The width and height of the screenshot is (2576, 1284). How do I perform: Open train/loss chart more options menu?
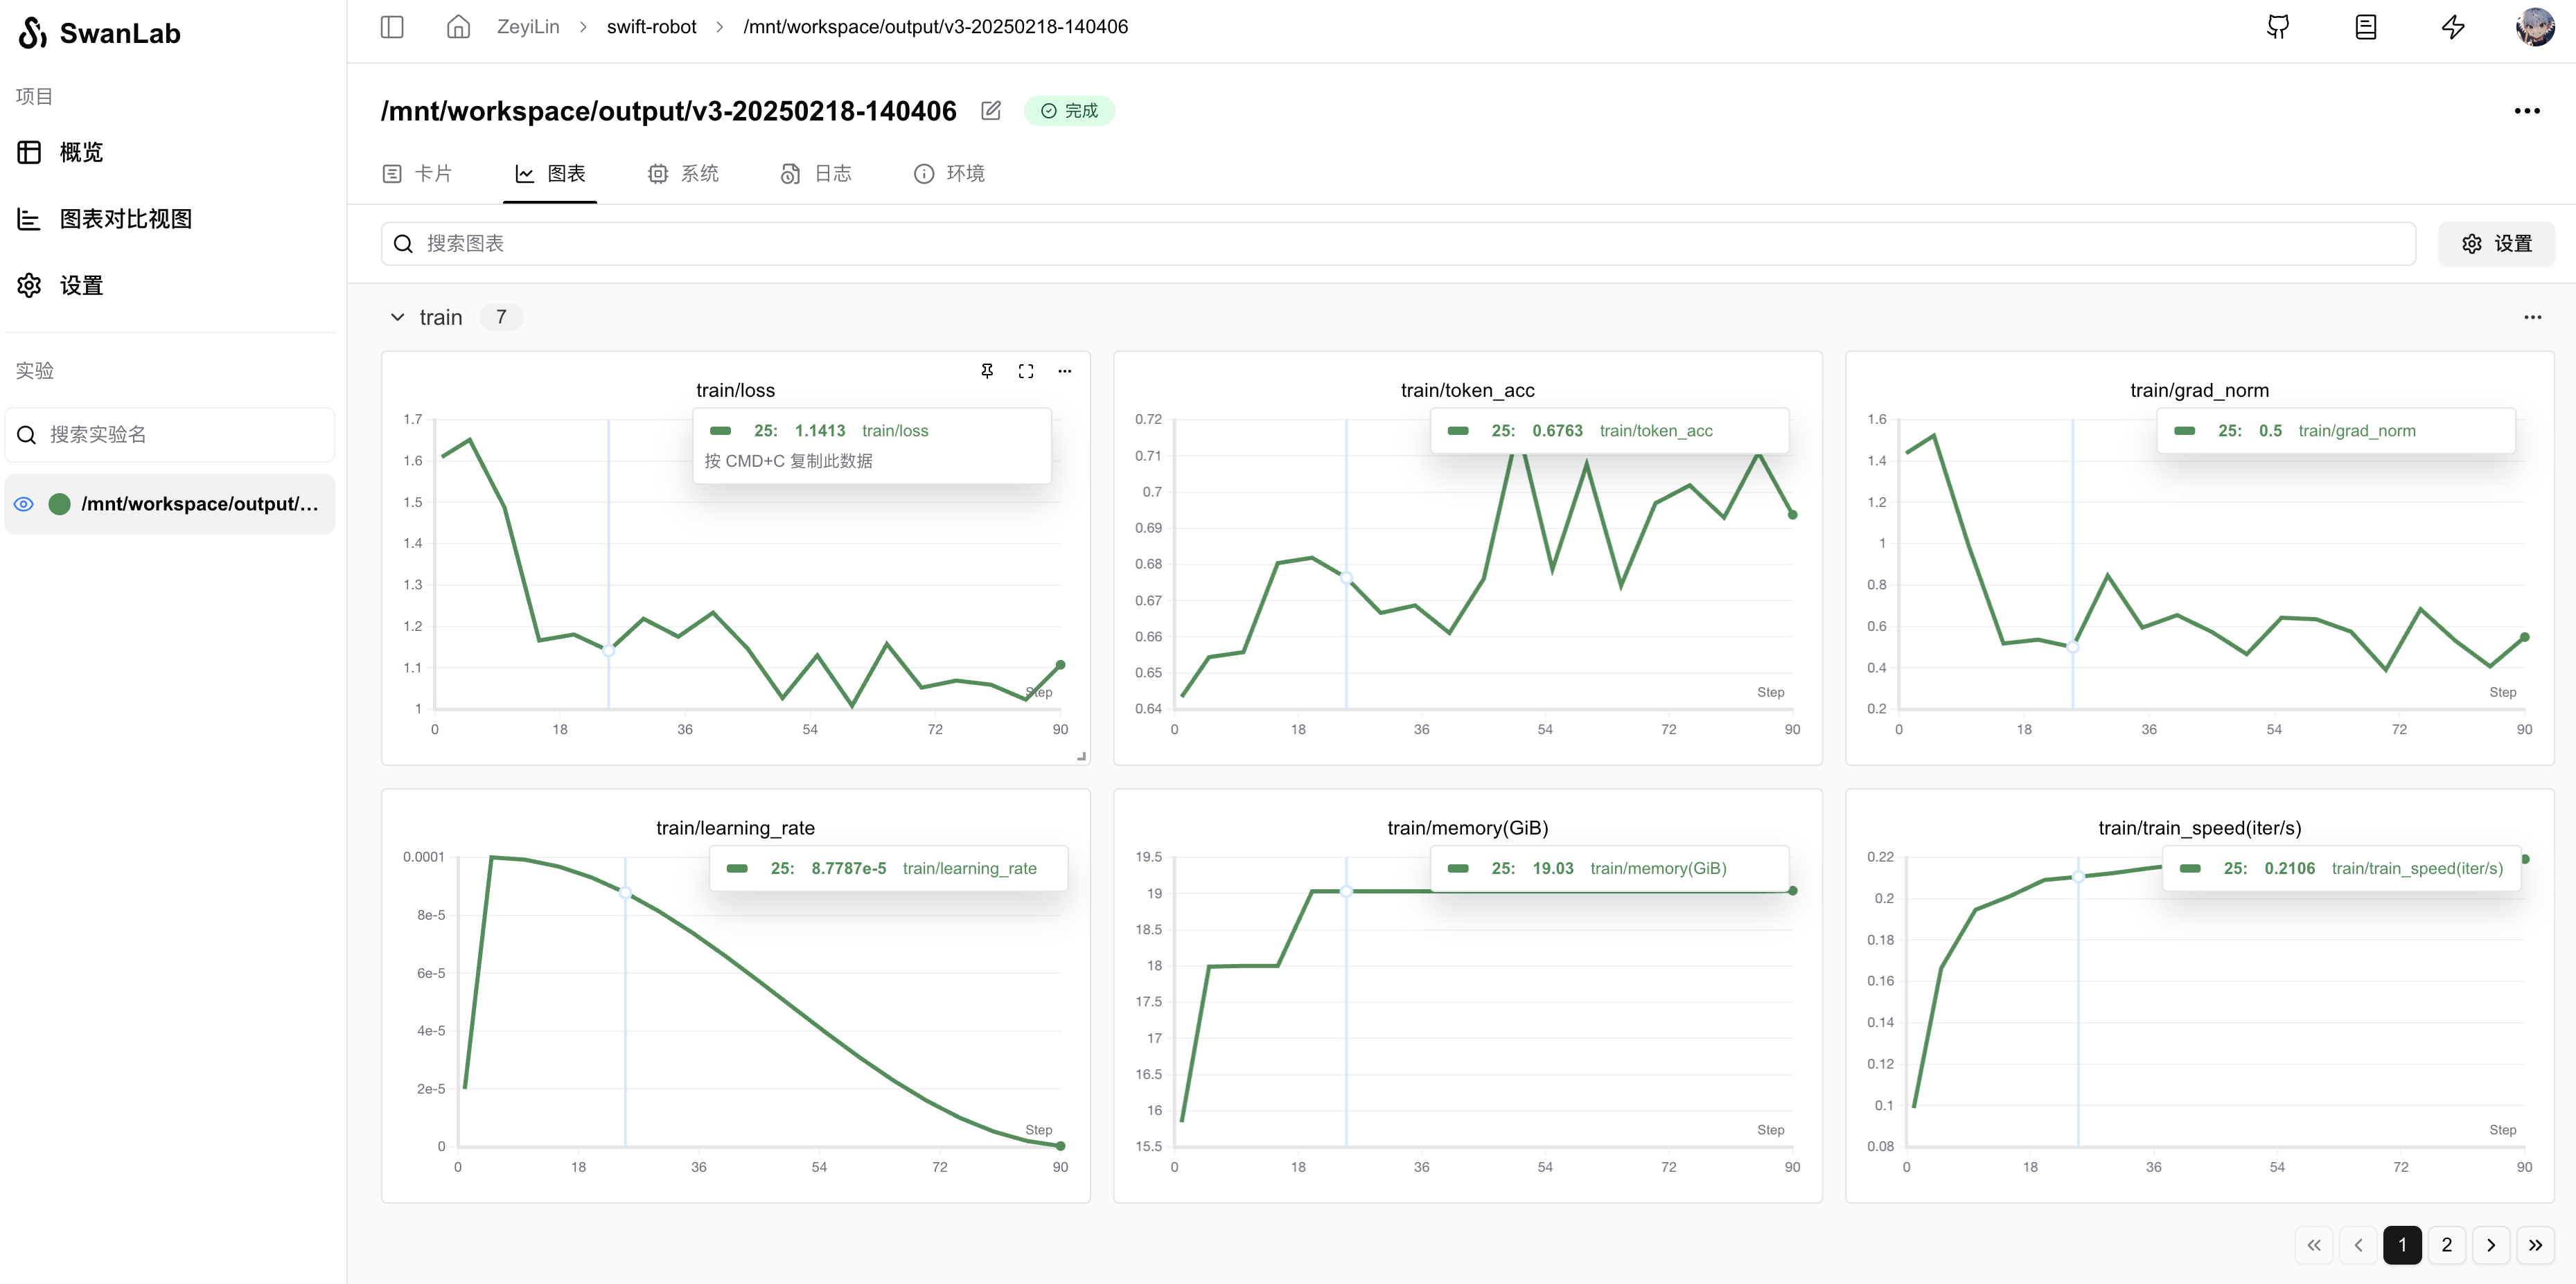pyautogui.click(x=1064, y=371)
